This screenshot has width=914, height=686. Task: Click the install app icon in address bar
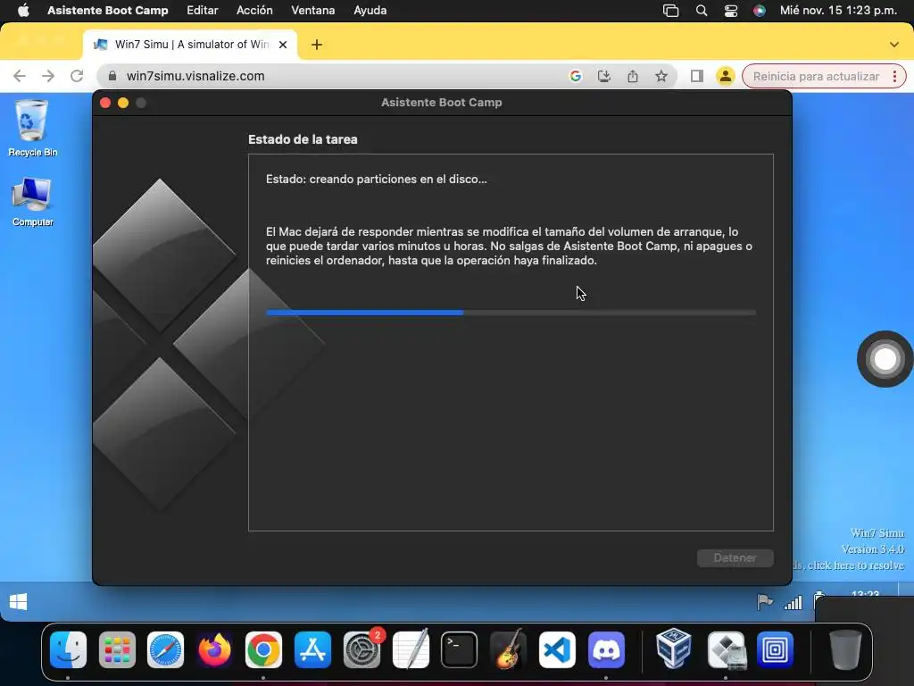[604, 76]
